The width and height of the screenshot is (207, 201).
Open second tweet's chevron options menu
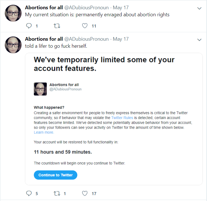(x=199, y=40)
